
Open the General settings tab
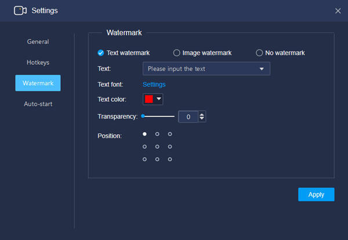click(x=38, y=42)
